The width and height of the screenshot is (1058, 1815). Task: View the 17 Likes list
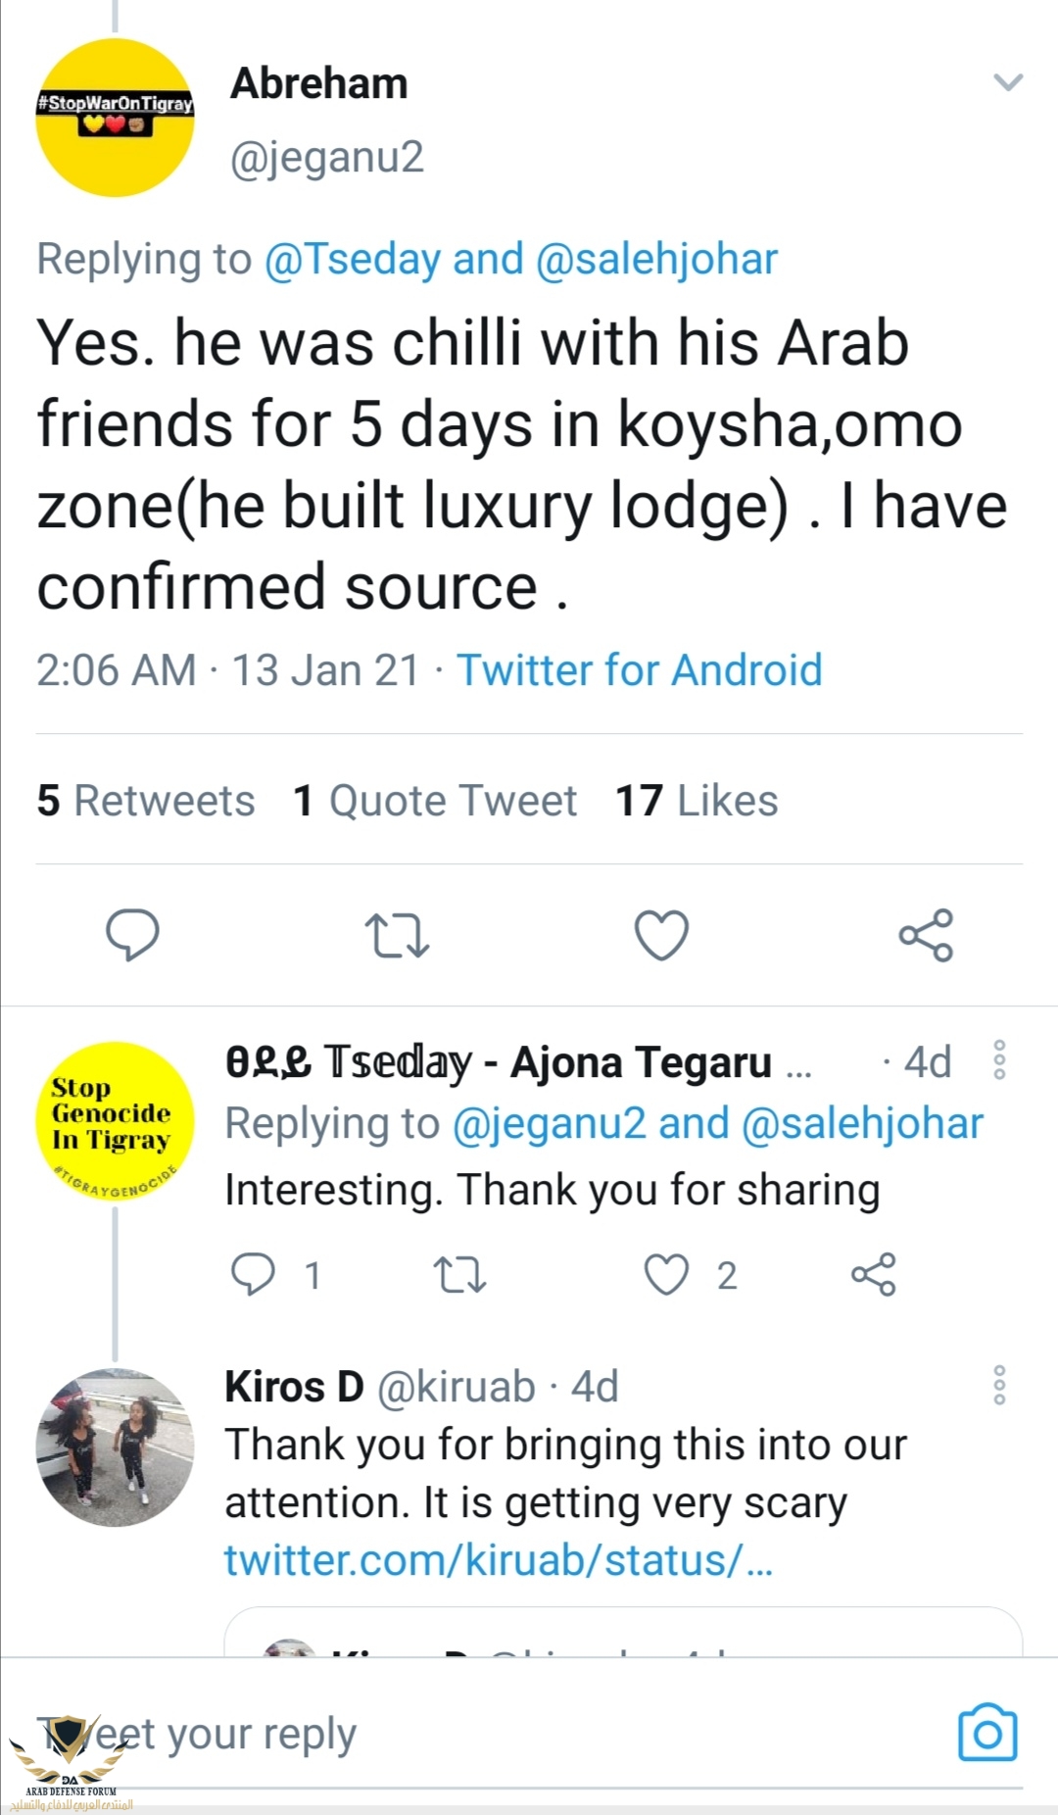click(697, 801)
